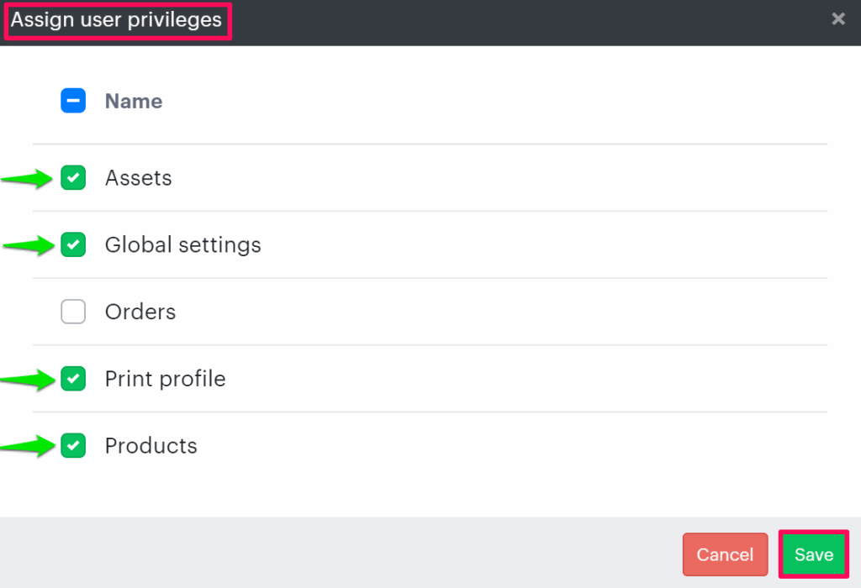The width and height of the screenshot is (861, 588).
Task: Select the Assets row label
Action: pos(138,178)
